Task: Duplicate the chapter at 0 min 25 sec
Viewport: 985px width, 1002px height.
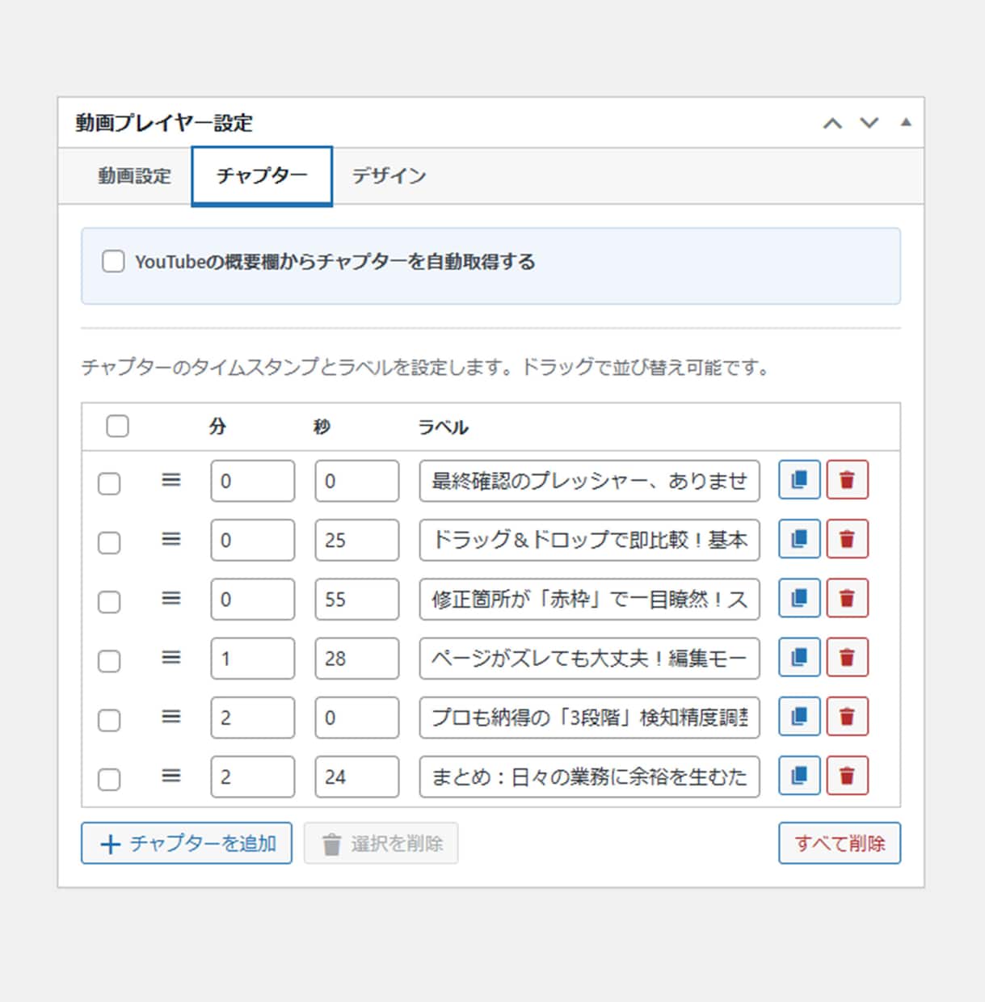Action: pyautogui.click(x=799, y=539)
